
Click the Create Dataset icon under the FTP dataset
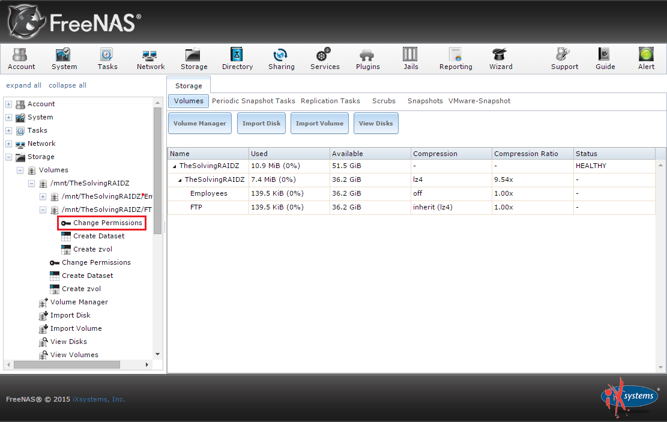[x=66, y=236]
